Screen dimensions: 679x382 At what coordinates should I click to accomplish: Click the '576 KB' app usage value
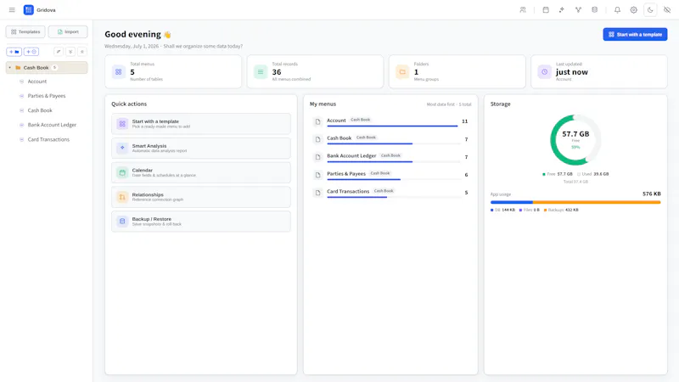[x=651, y=194]
